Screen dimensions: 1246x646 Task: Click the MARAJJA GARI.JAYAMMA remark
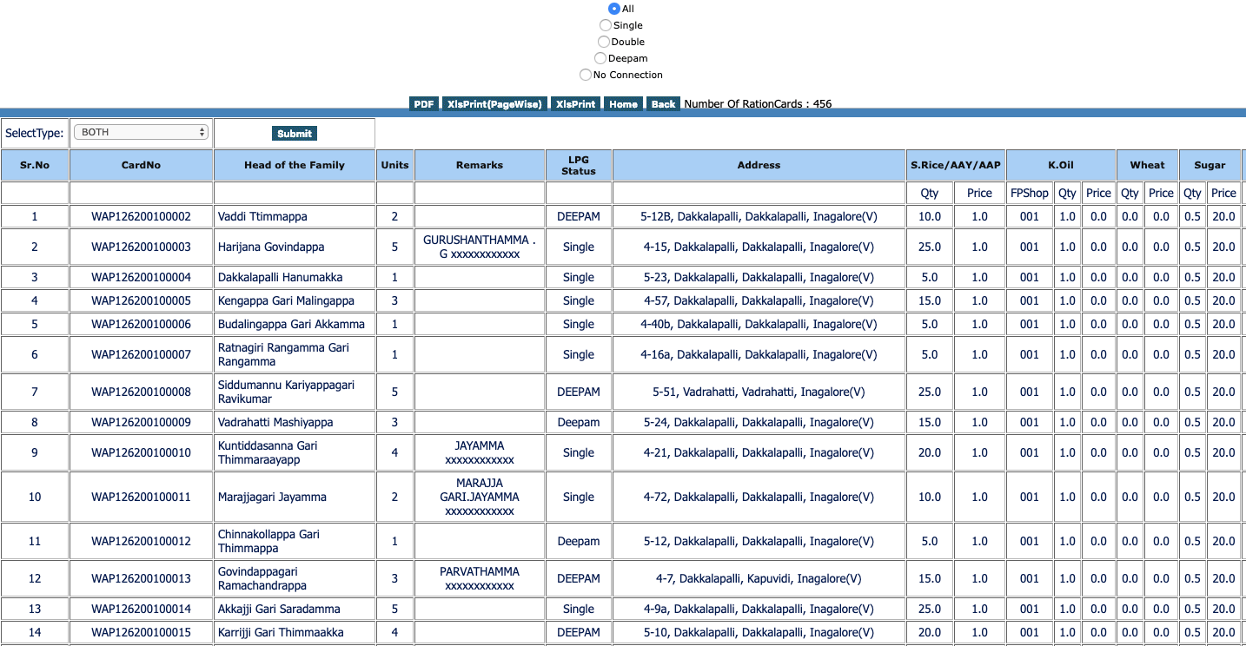point(480,497)
